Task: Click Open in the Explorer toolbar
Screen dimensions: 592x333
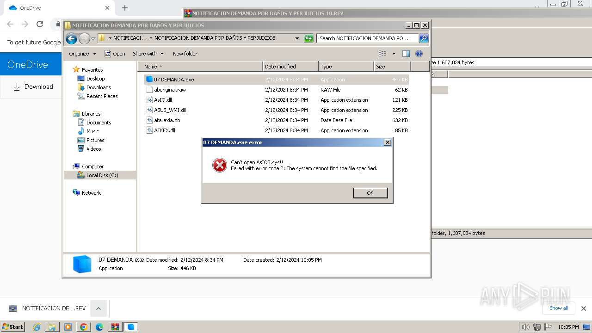Action: (115, 54)
